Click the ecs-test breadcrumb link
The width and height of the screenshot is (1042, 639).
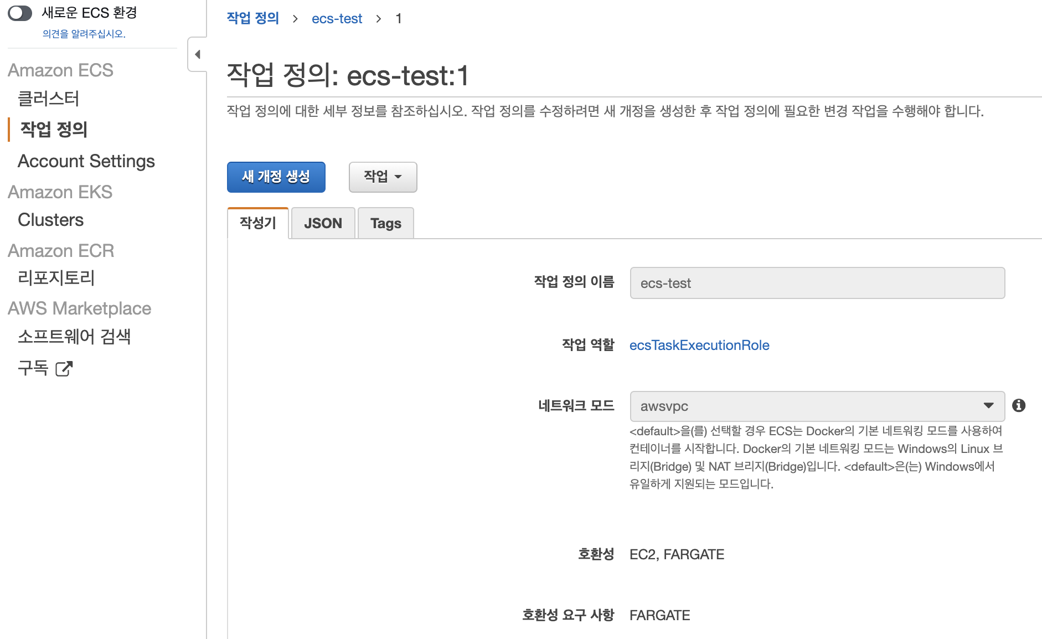pyautogui.click(x=337, y=18)
